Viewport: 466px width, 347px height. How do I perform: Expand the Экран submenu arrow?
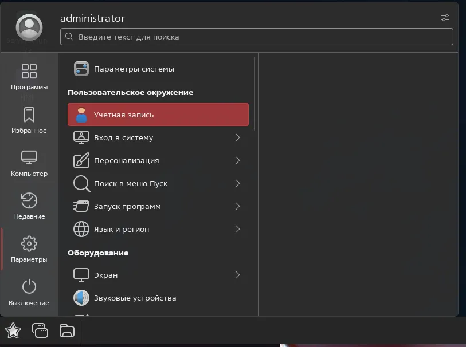[x=238, y=275]
